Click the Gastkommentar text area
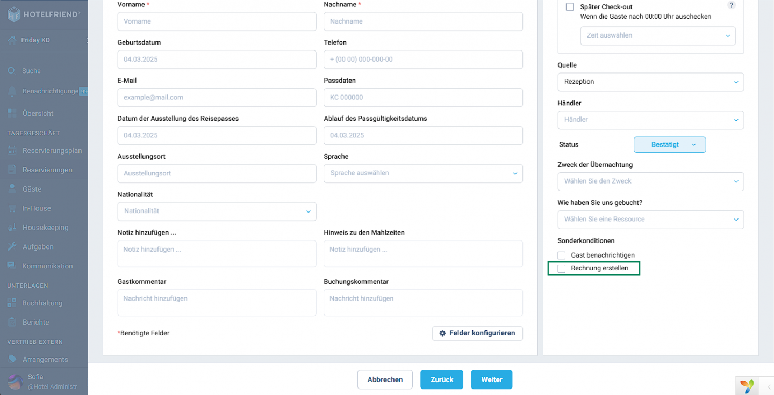Image resolution: width=774 pixels, height=395 pixels. [x=217, y=303]
